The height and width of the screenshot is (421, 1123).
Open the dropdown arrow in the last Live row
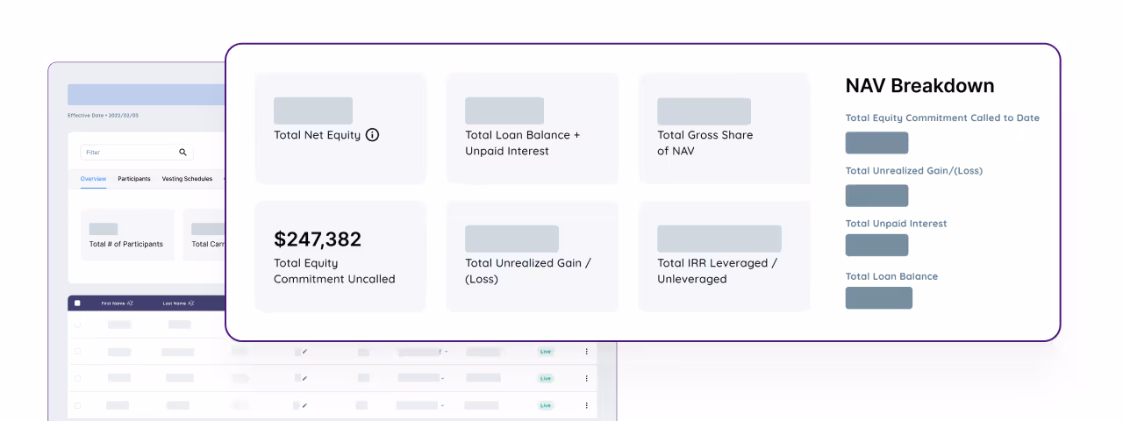(x=442, y=406)
